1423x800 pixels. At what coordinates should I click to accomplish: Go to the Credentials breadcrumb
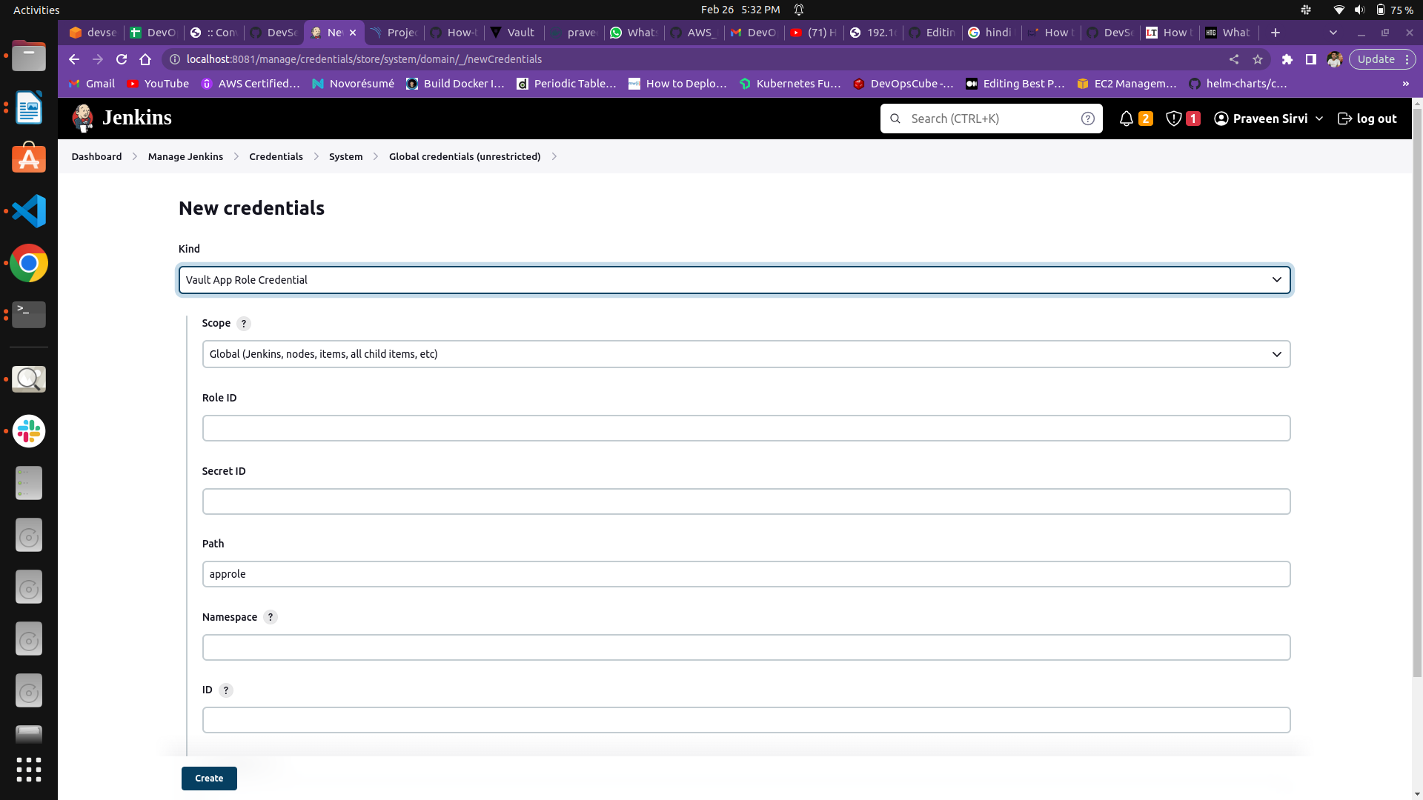[276, 156]
